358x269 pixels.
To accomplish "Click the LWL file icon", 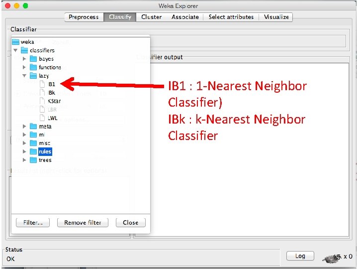I will point(42,118).
